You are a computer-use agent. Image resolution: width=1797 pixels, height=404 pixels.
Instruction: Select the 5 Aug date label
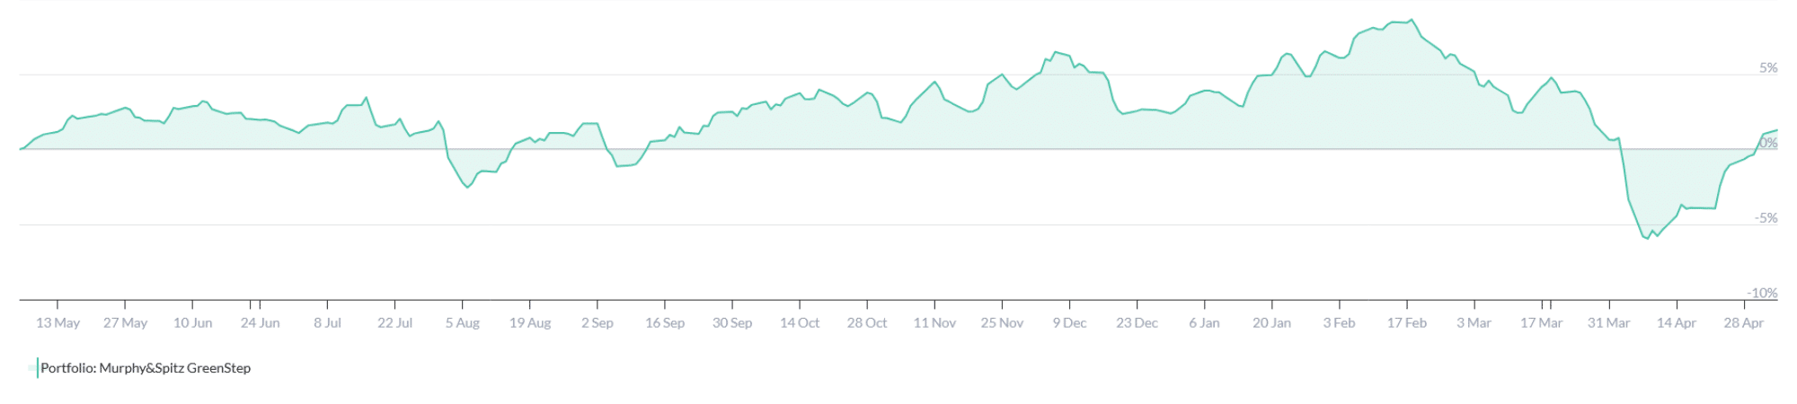coord(462,323)
